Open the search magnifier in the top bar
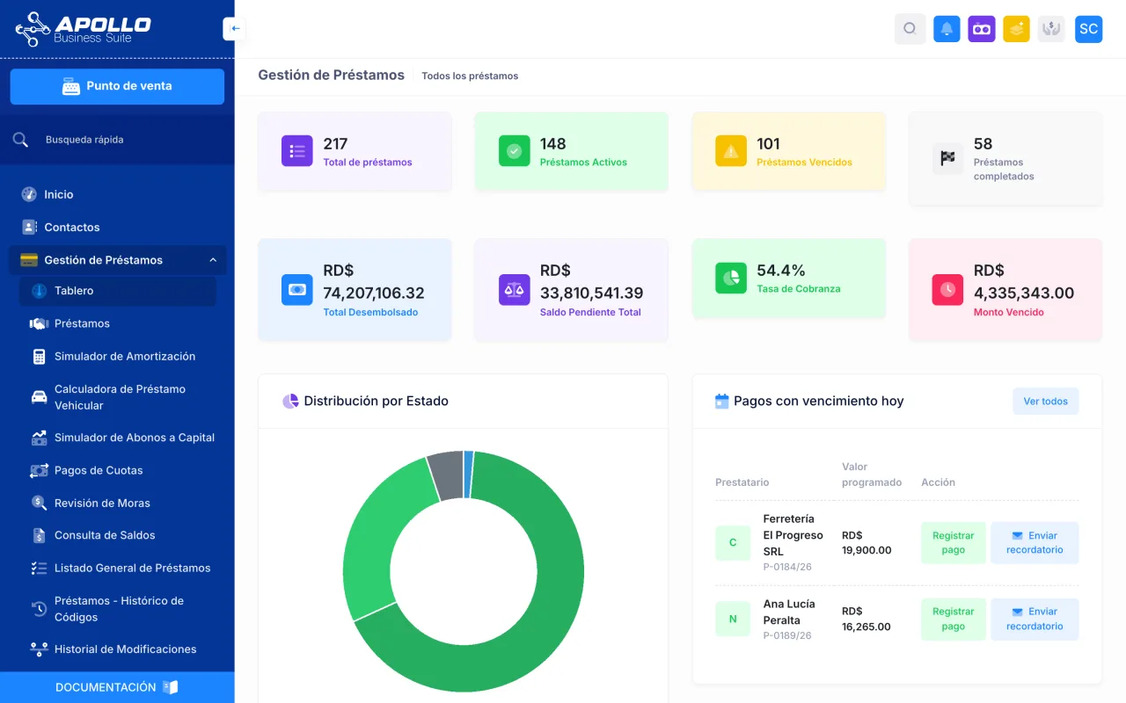Viewport: 1126px width, 703px height. (910, 29)
